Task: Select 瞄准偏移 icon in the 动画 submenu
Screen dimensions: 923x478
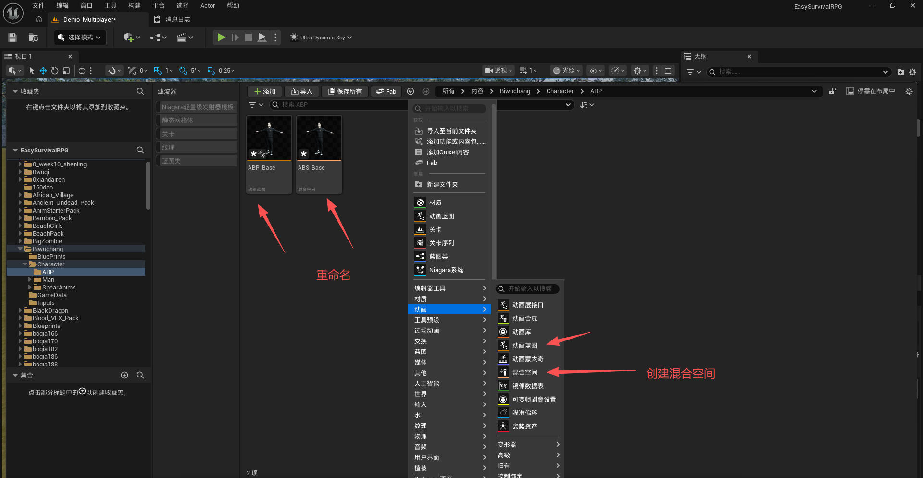Action: 503,413
